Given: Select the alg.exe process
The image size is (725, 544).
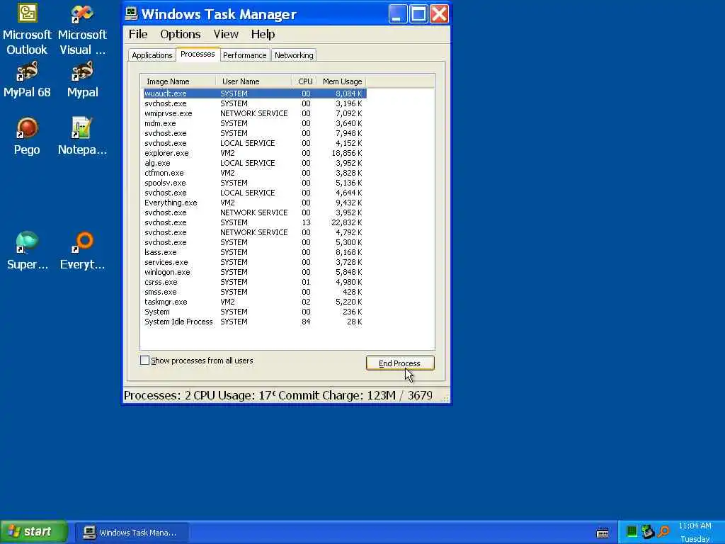Looking at the screenshot, I should [x=254, y=163].
